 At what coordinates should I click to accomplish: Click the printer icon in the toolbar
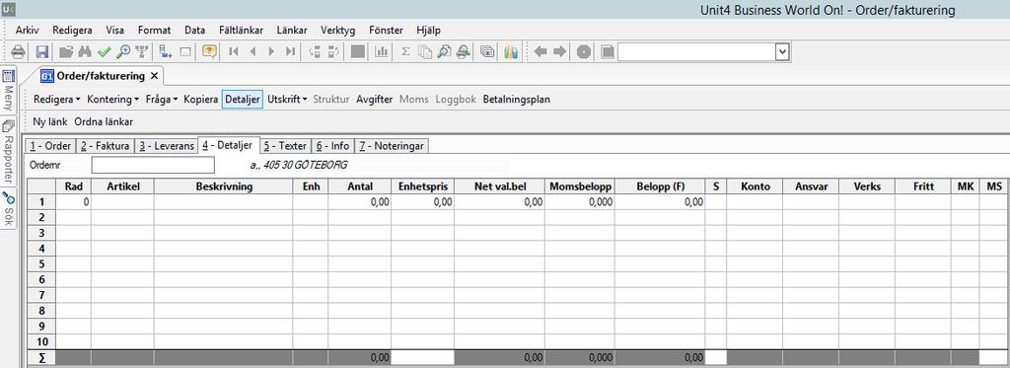point(18,52)
